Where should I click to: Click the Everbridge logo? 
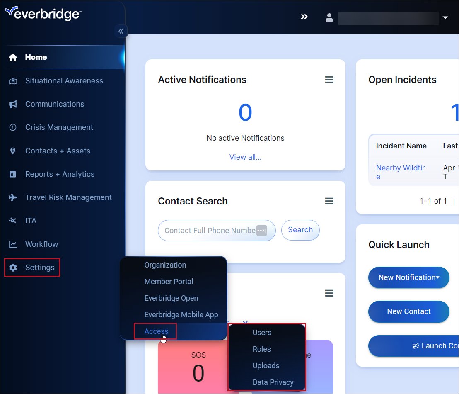pyautogui.click(x=43, y=14)
